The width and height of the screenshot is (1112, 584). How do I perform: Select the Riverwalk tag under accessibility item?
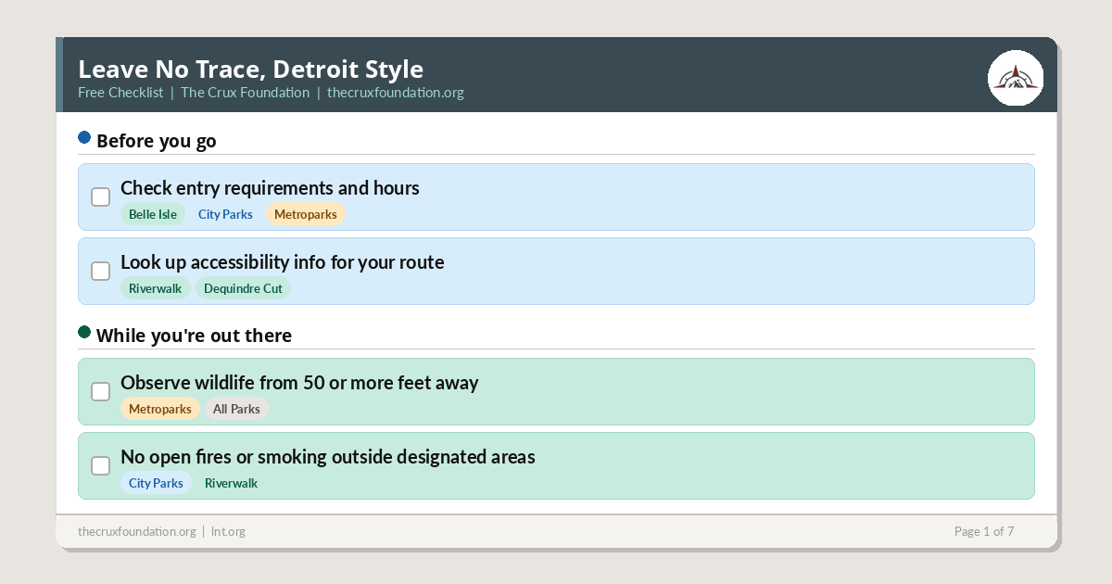[156, 288]
